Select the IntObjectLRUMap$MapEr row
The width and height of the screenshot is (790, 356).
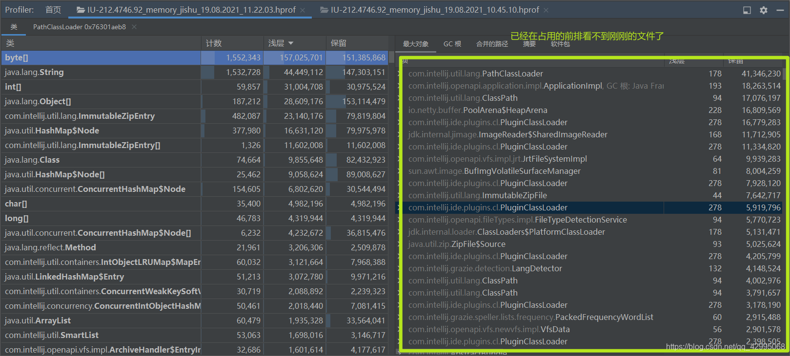195,262
